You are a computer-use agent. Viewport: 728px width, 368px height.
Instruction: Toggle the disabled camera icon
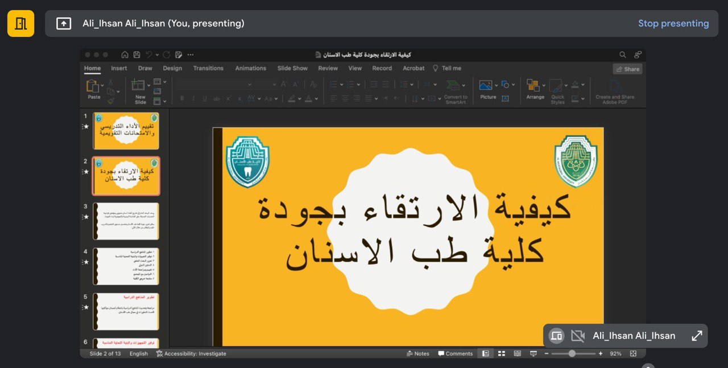point(578,336)
